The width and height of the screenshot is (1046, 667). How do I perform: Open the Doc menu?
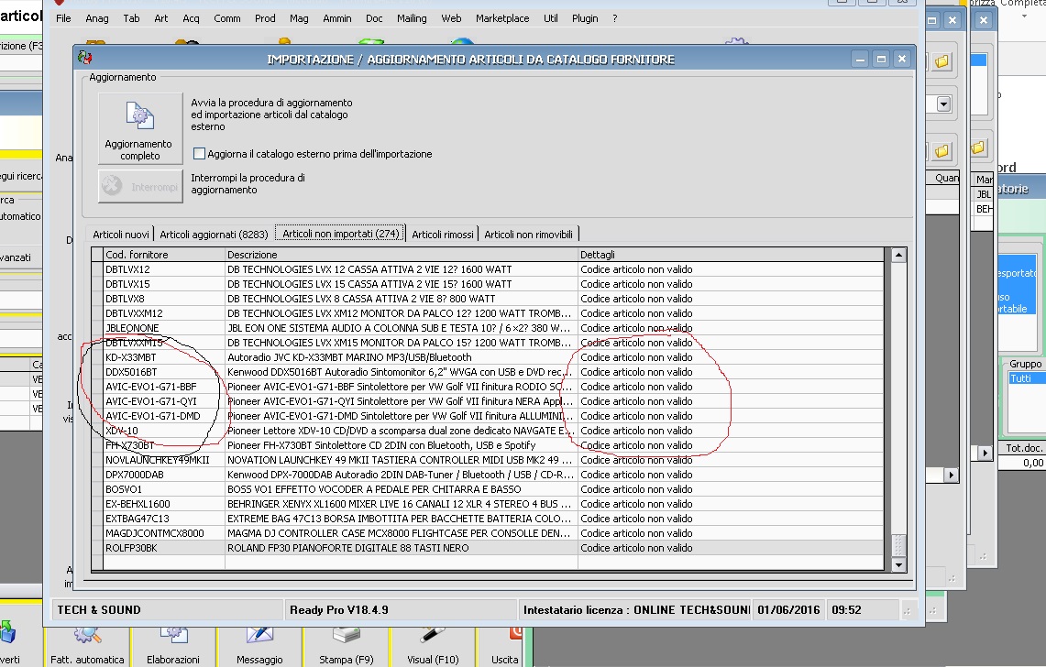[x=374, y=18]
